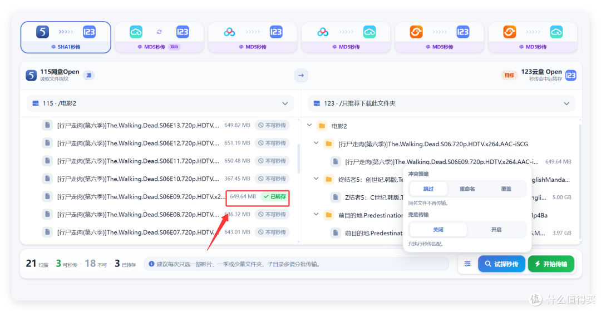The height and width of the screenshot is (312, 601).
Task: Set 兜底传输 to 关闭
Action: 438,230
